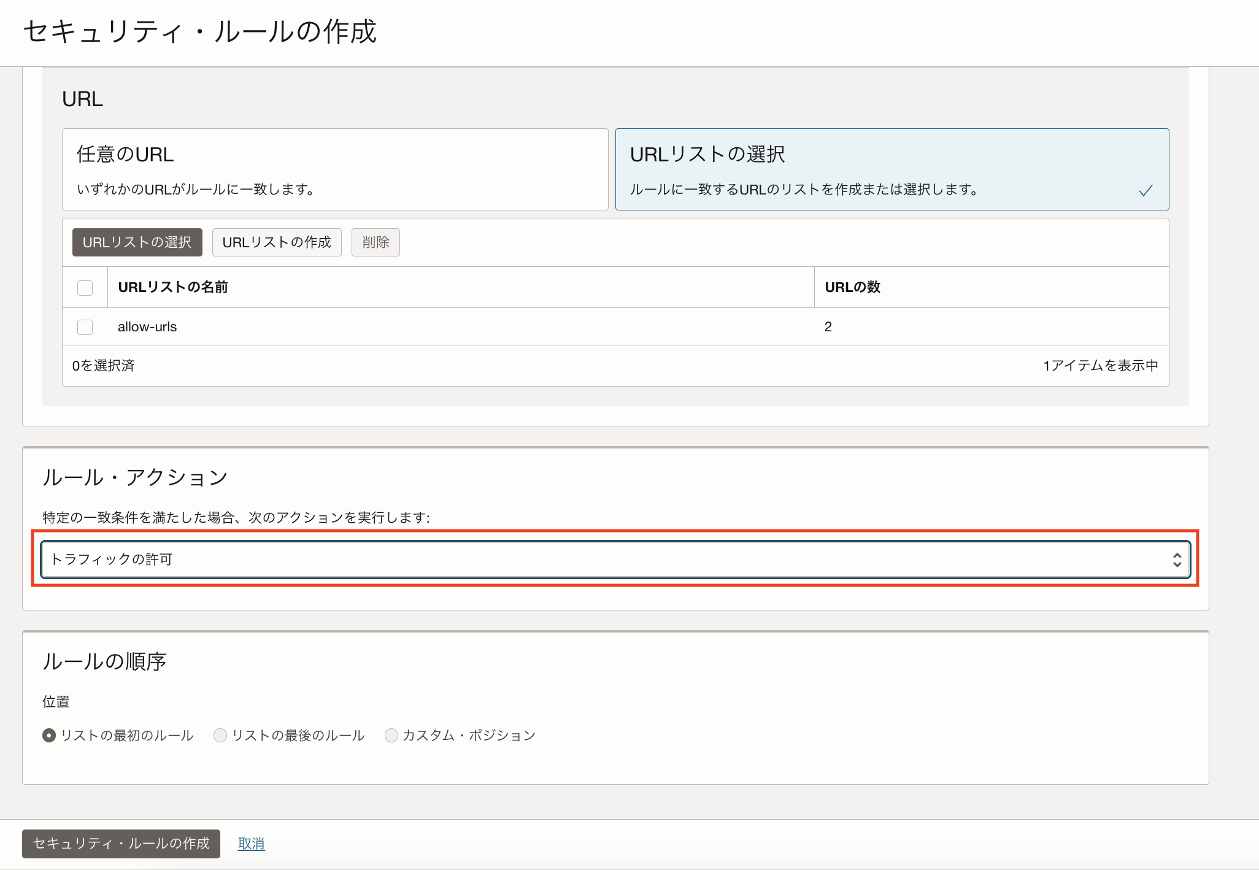Select the リストの最後のルール radio button

click(x=220, y=735)
